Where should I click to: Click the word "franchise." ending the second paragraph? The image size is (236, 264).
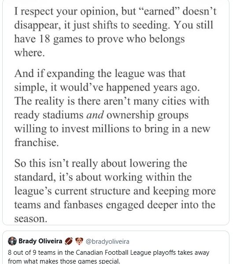[x=37, y=143]
